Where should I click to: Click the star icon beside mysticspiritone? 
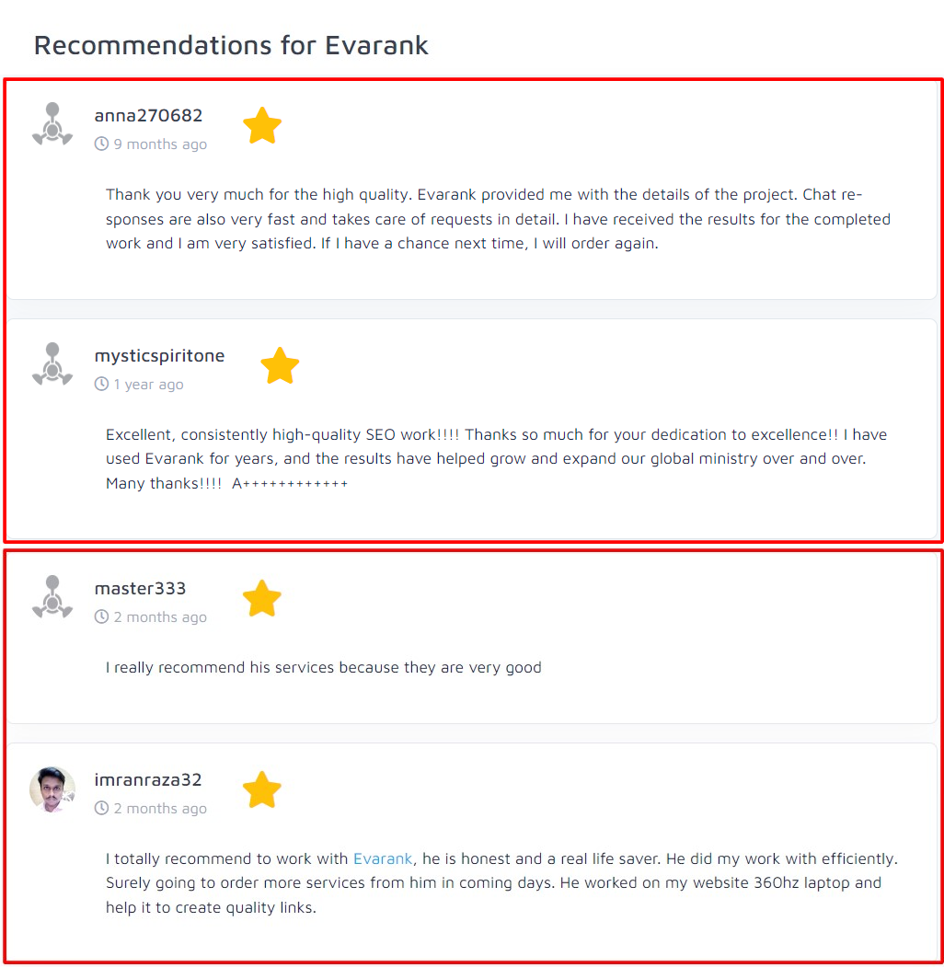click(280, 366)
